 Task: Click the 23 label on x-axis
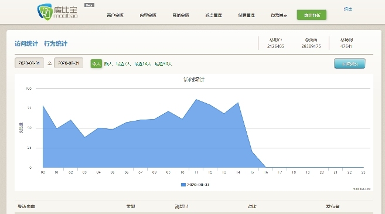click(x=363, y=172)
